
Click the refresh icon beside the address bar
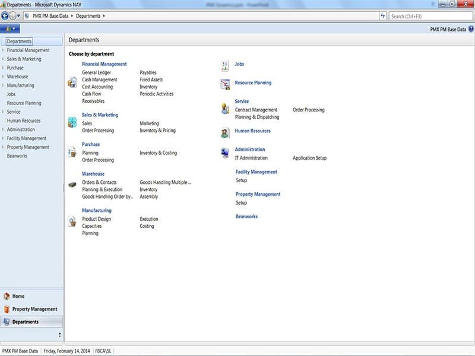click(382, 16)
